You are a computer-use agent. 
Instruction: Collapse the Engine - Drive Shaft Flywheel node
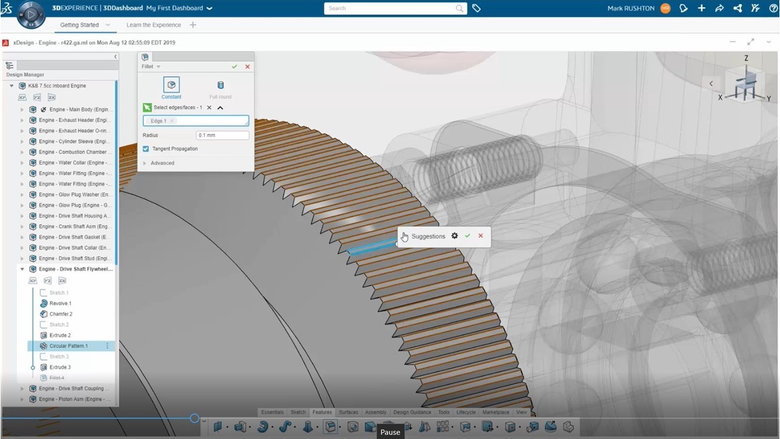pyautogui.click(x=23, y=269)
